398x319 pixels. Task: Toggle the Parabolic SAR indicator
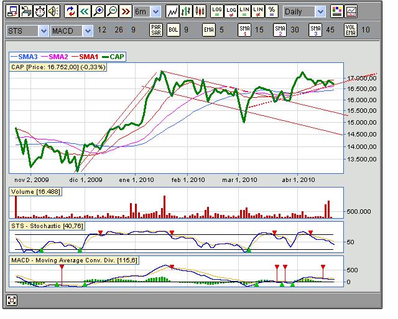[156, 30]
